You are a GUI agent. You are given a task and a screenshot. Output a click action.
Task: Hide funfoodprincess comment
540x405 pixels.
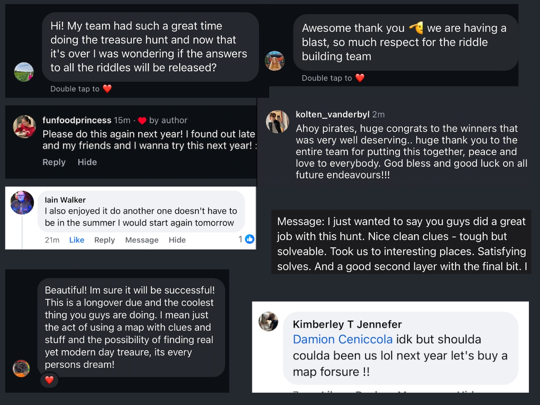pos(87,162)
